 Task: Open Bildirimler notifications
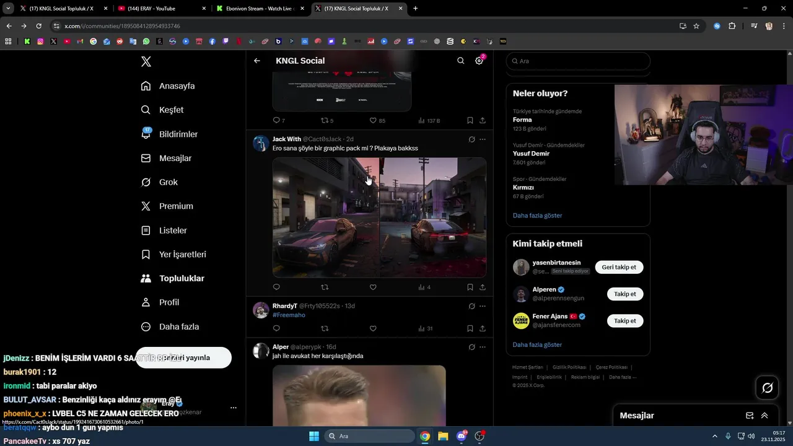(x=169, y=134)
